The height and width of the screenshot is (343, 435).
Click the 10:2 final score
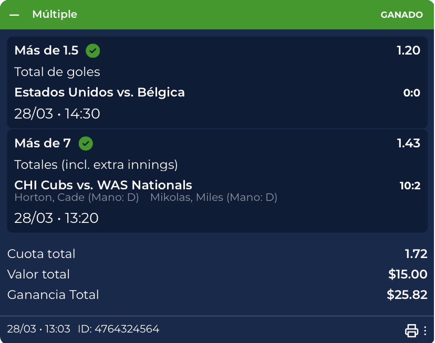pos(409,186)
